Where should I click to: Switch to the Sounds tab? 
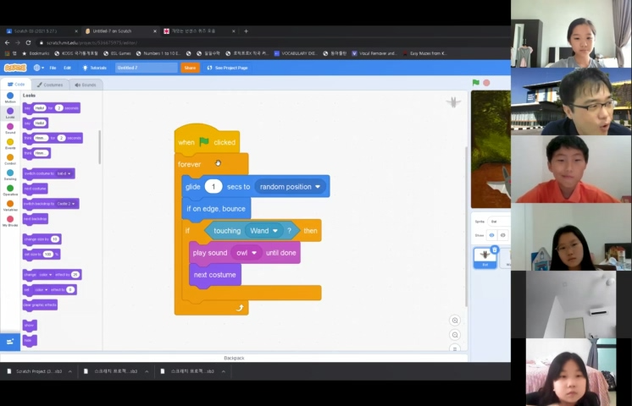click(86, 85)
